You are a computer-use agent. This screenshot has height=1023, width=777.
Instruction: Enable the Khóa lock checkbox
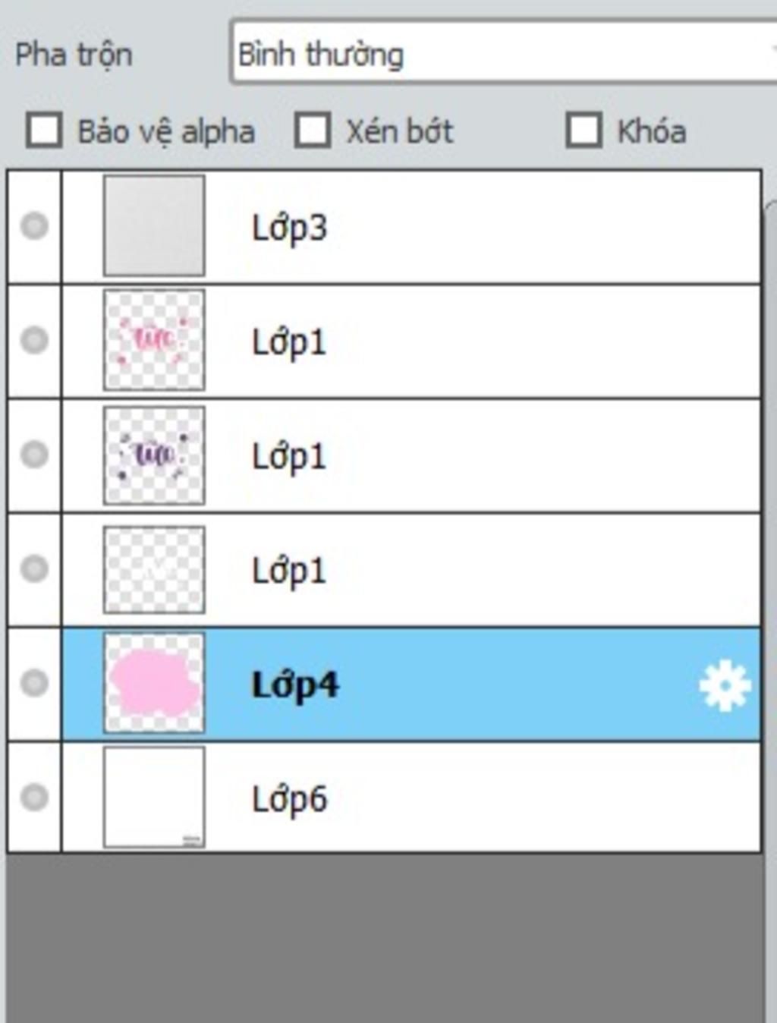point(584,130)
